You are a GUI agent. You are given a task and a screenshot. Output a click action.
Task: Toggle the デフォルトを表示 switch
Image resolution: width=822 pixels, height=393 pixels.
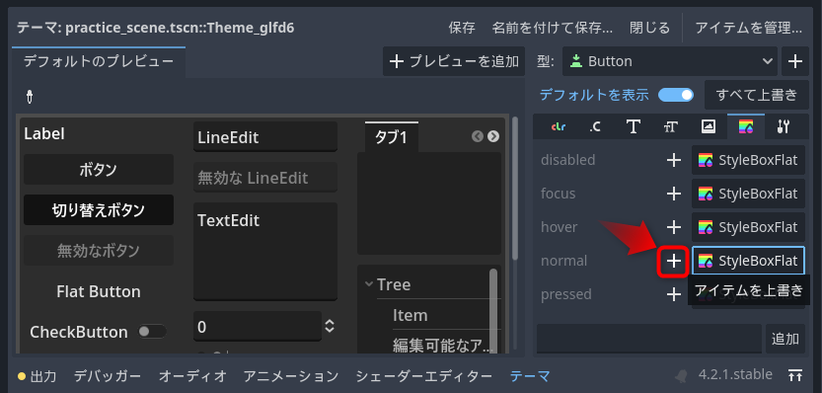(676, 95)
